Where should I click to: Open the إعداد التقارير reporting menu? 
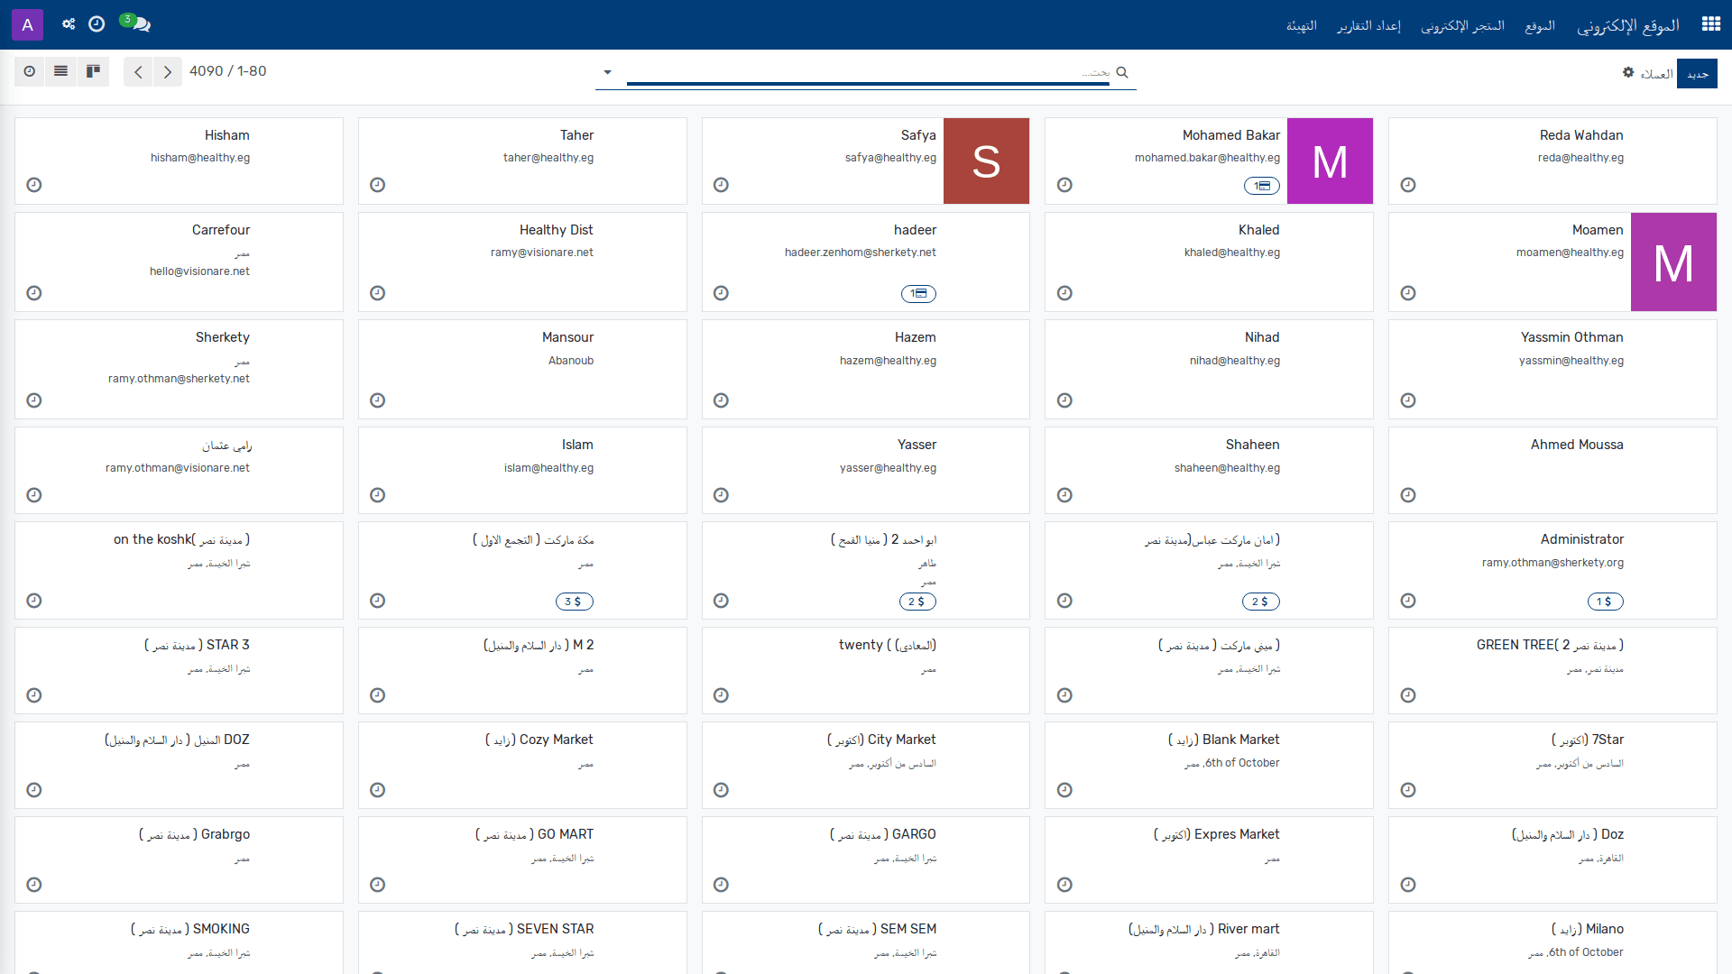click(1368, 25)
